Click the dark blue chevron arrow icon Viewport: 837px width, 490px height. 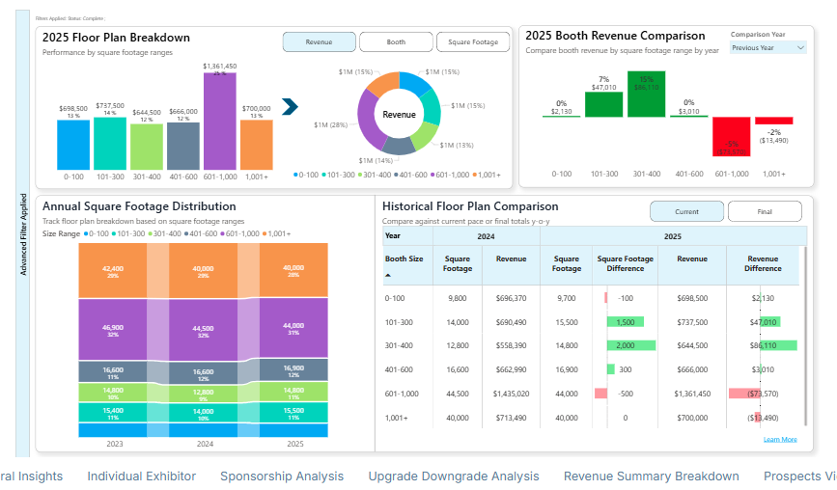(290, 106)
